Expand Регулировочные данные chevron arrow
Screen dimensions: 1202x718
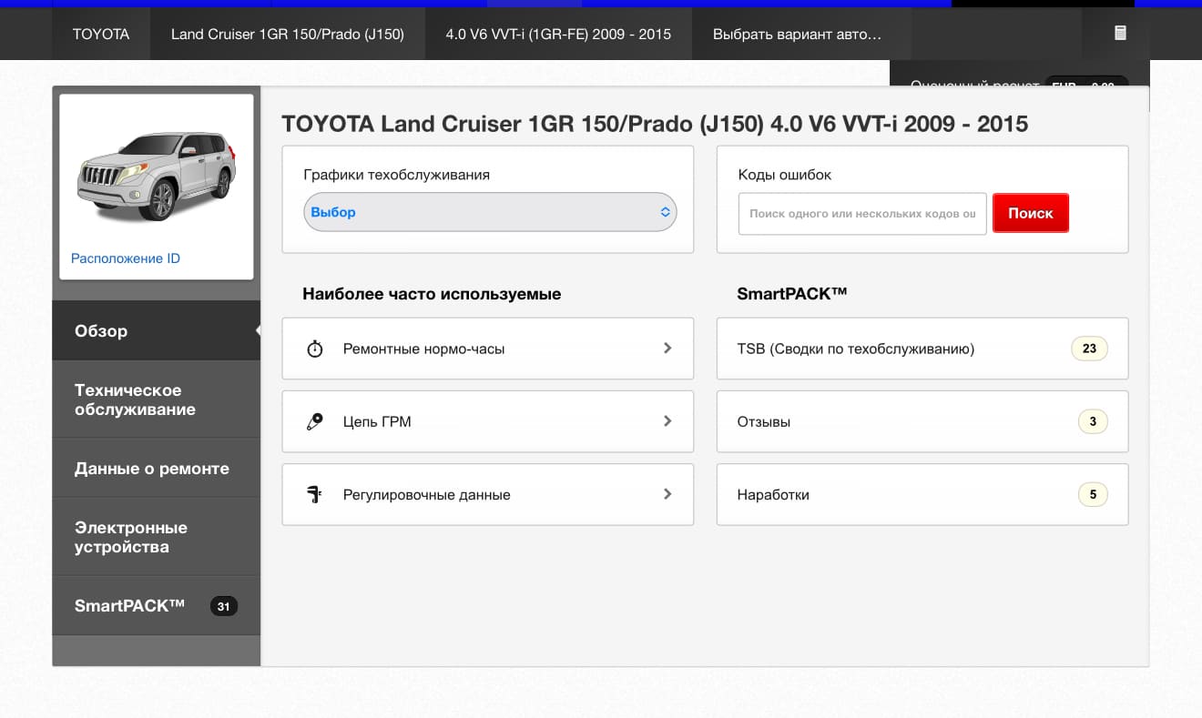tap(667, 493)
